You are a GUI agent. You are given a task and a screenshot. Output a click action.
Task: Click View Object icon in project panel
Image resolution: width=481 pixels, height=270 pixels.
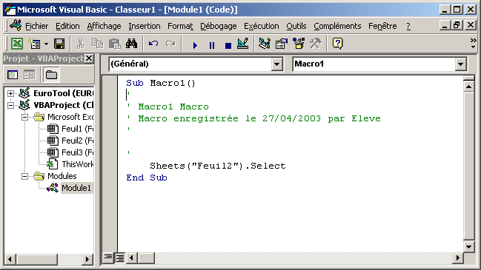pos(29,75)
